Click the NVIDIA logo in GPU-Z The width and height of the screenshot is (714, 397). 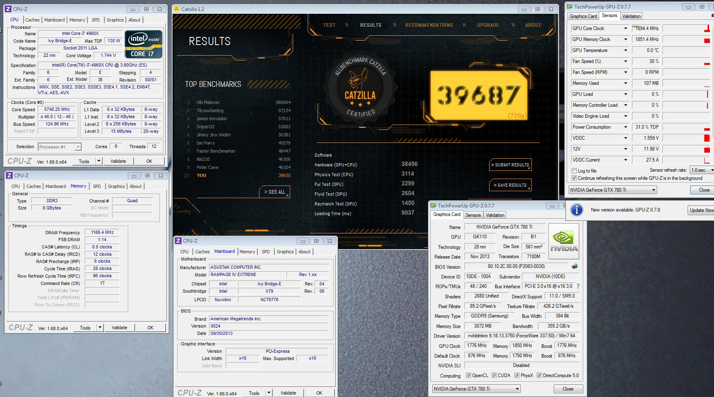[563, 241]
